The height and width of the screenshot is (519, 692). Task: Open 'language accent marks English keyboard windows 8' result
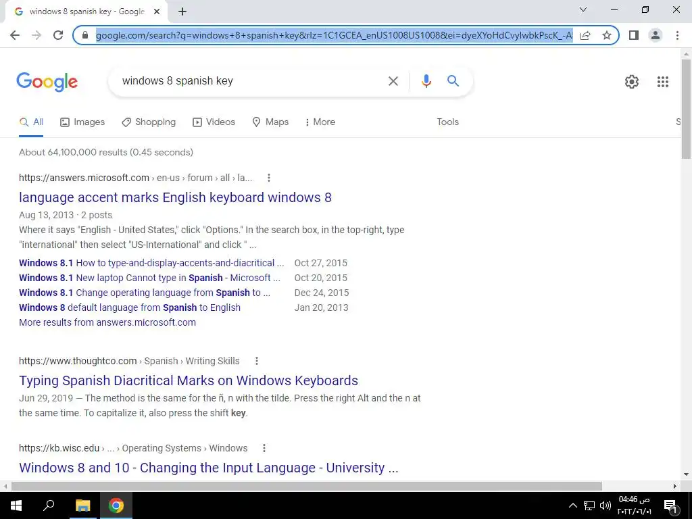(175, 197)
